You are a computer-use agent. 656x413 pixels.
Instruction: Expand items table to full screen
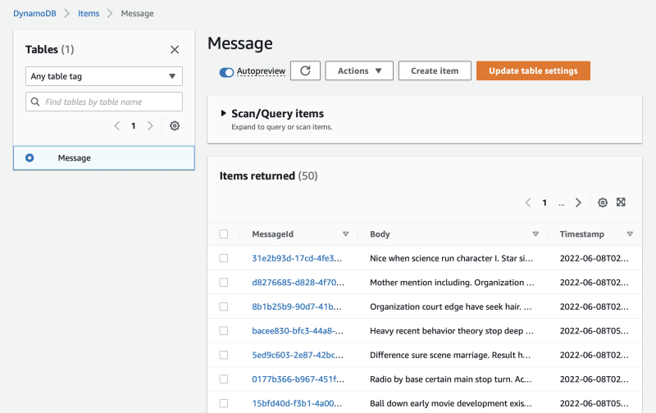[x=621, y=202]
